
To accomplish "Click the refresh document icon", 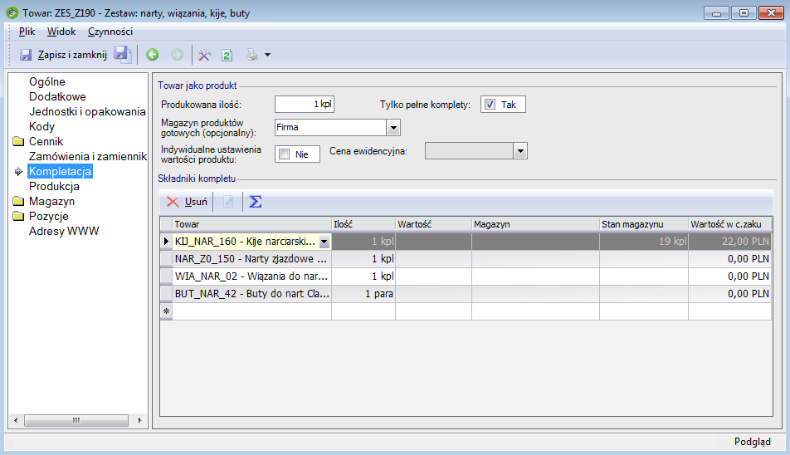I will tap(227, 55).
